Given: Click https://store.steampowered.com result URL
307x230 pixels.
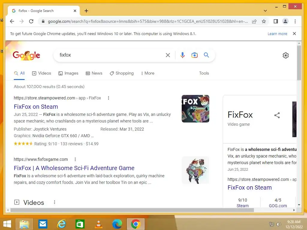Looking at the screenshot, I should tap(57, 98).
